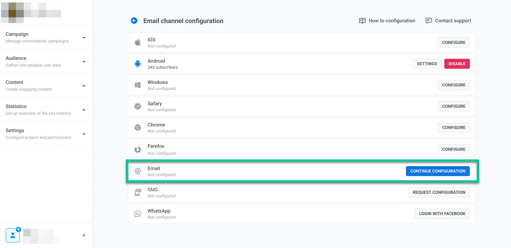Click the WhatsApp icon
511x248 pixels.
138,214
